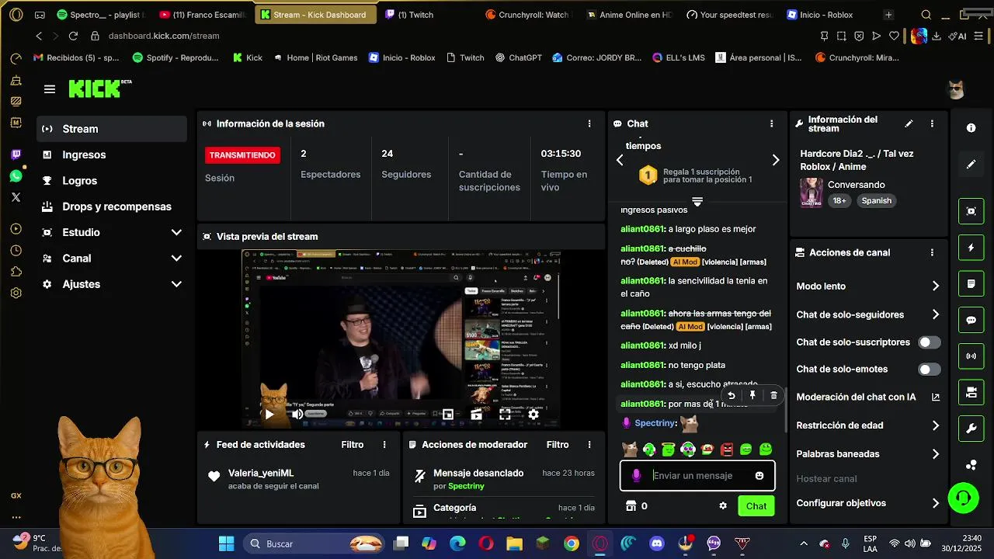
Task: Expand the Ajustes sidebar section
Action: pyautogui.click(x=112, y=284)
